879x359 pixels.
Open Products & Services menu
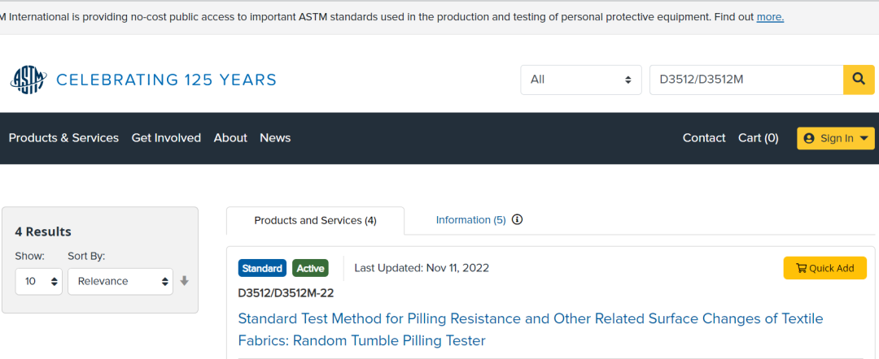[63, 138]
